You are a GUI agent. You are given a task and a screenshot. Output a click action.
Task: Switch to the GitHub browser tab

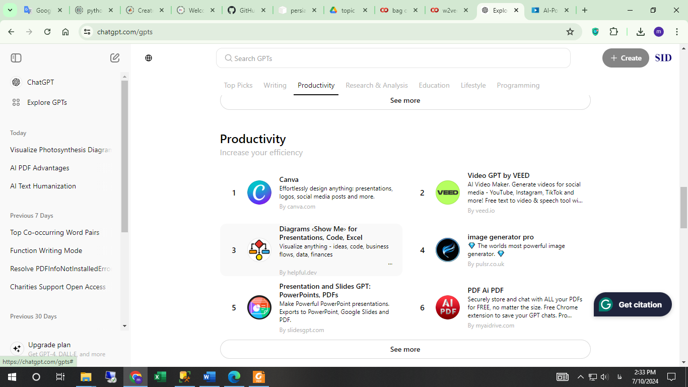247,10
